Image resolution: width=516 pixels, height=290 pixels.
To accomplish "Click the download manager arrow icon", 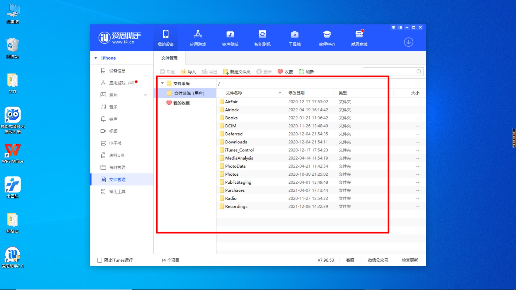I will point(408,42).
